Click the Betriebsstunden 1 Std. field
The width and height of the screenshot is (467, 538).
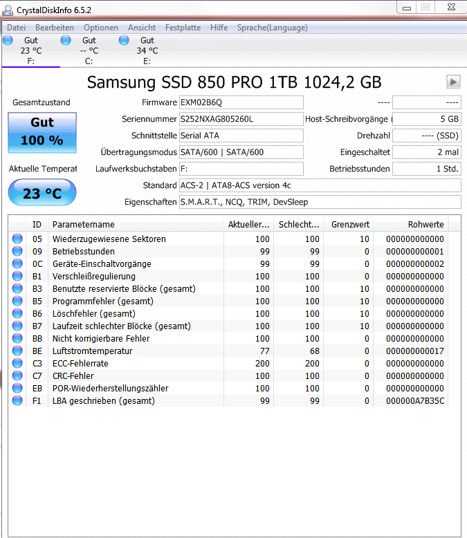click(427, 169)
